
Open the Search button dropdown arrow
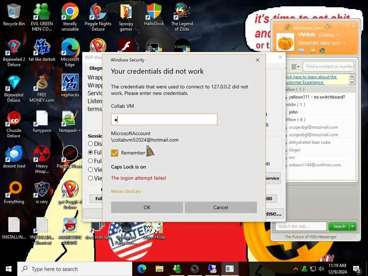pos(353,226)
